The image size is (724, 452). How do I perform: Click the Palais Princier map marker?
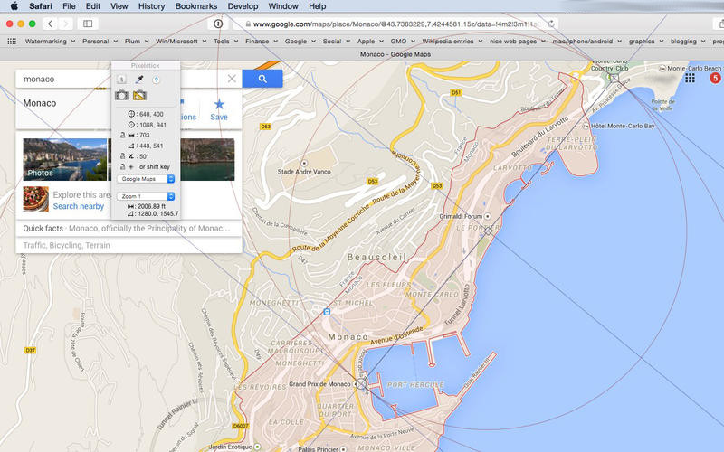[343, 448]
